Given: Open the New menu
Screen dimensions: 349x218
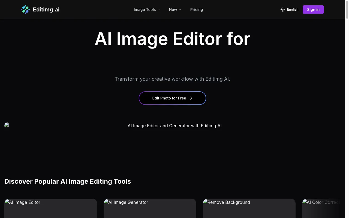Looking at the screenshot, I should [175, 10].
